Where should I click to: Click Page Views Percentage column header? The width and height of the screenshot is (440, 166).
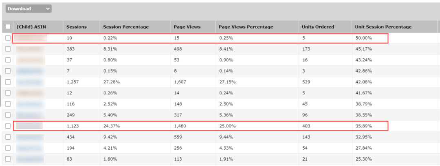point(246,27)
